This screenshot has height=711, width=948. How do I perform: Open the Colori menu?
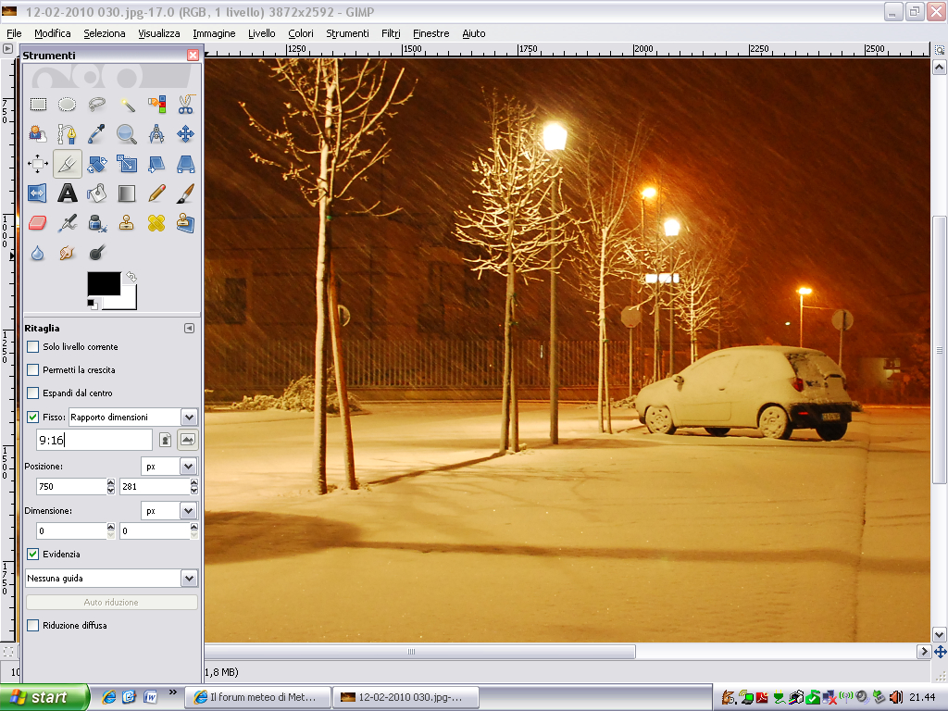[300, 33]
